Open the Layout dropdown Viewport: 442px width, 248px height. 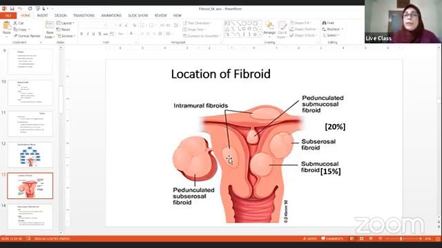(x=66, y=23)
